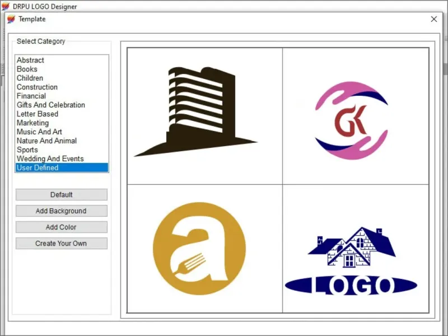The height and width of the screenshot is (336, 448).
Task: Click the DRPU LOGO Designer app icon
Action: pos(6,6)
